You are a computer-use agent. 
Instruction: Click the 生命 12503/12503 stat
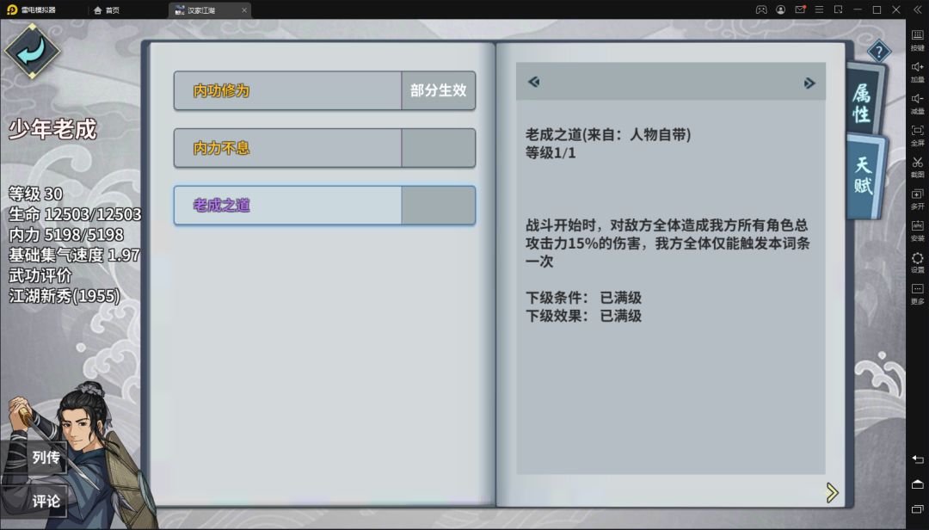coord(75,214)
